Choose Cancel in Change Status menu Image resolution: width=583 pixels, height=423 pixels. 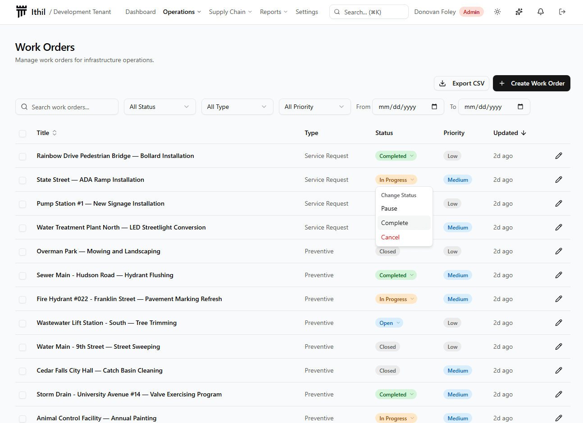404,237
